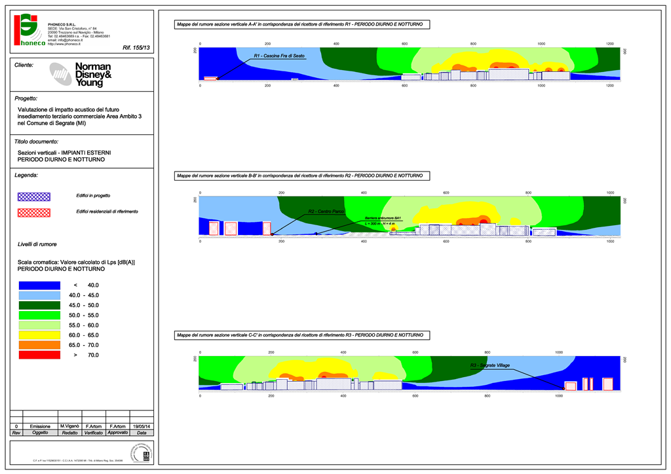Viewport: 671px width, 474px height.
Task: Pick the dark blue '< 40.0' swatch
Action: click(39, 285)
